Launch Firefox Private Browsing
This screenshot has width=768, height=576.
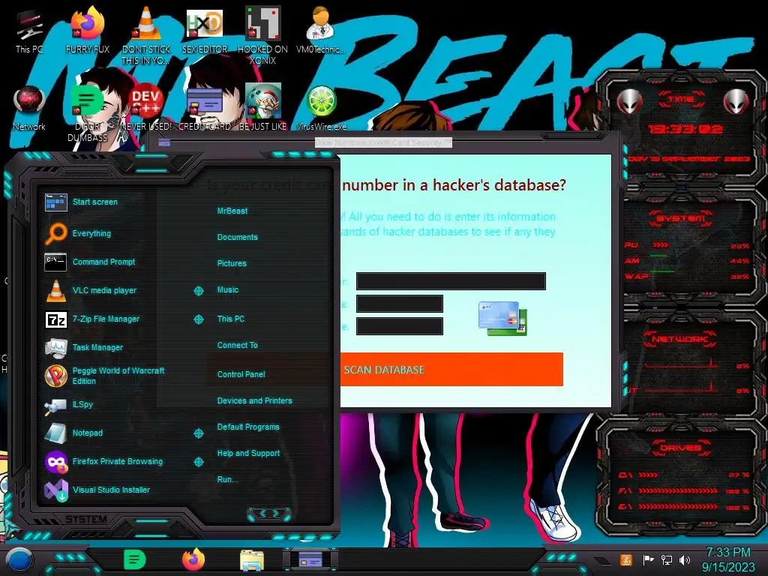point(117,461)
